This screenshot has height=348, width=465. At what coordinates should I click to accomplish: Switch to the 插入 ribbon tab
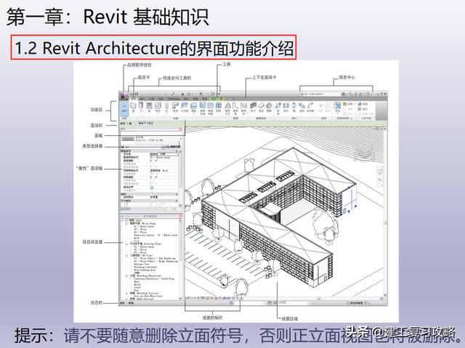(x=142, y=99)
